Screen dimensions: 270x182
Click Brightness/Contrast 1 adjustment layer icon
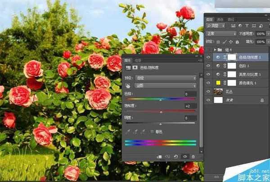[218, 74]
